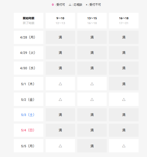Choose the 5/2 Friday 13~15 triangle slot

tap(92, 99)
